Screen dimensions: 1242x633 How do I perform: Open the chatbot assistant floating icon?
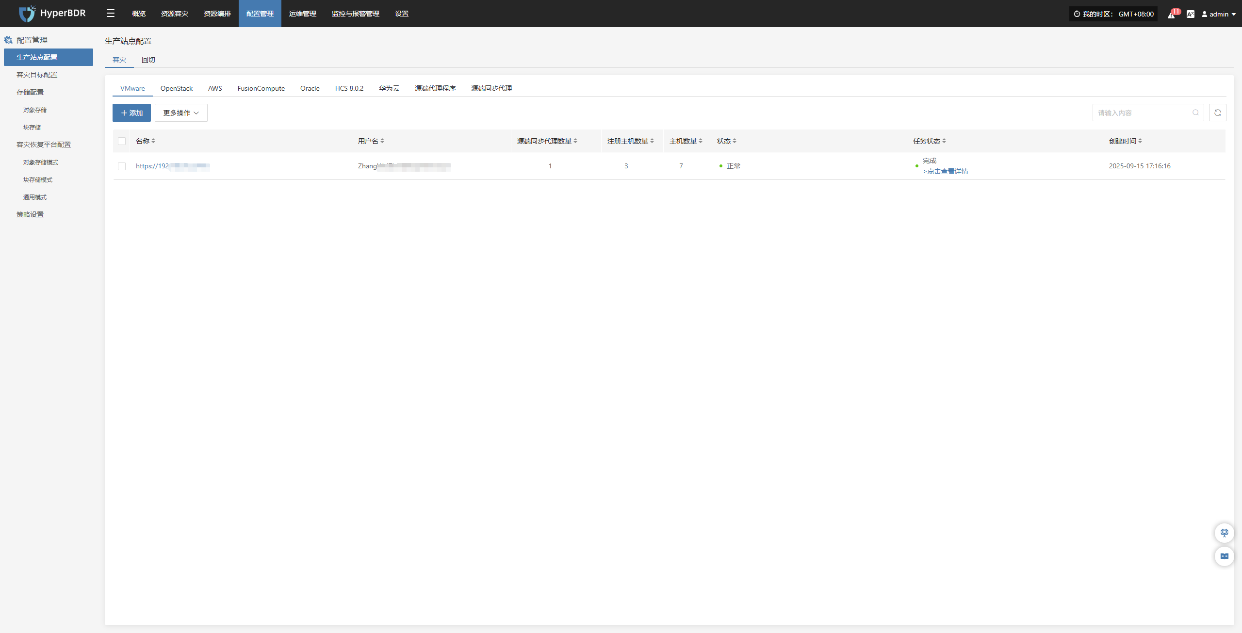pos(1224,533)
